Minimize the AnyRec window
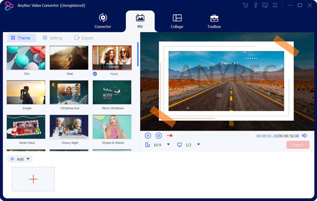 [x=290, y=5]
